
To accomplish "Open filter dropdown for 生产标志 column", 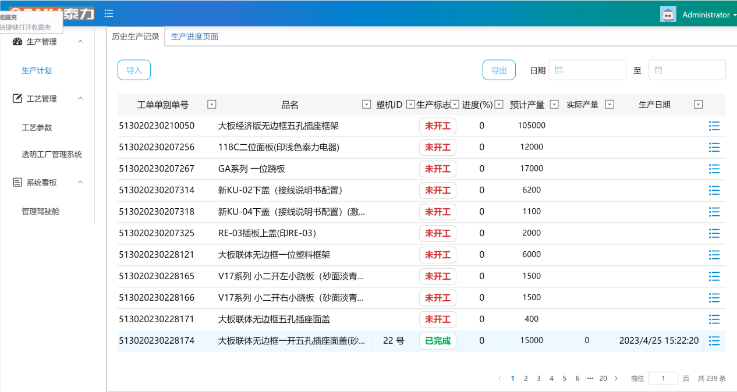I will 455,105.
